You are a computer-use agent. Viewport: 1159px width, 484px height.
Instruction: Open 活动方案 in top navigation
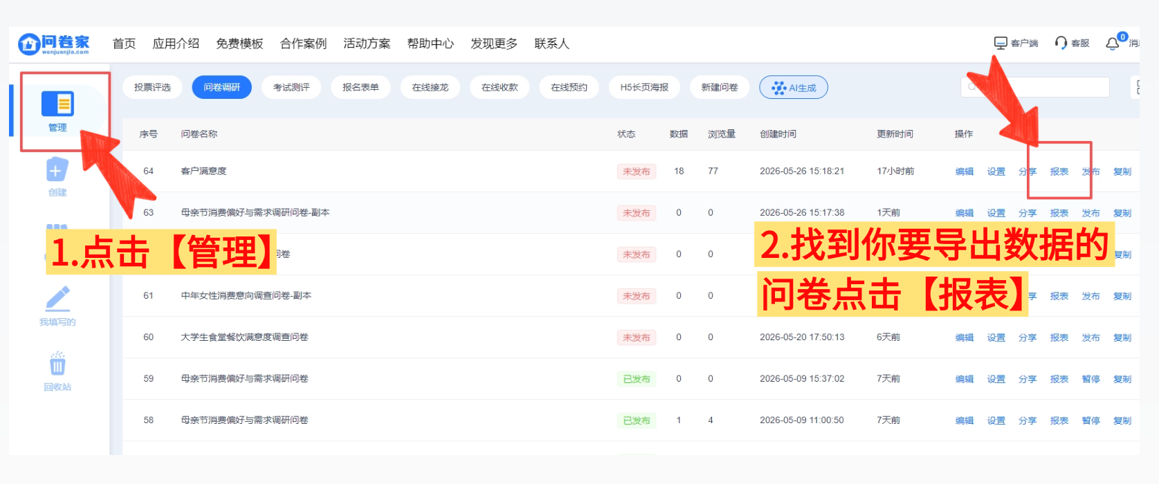[x=367, y=44]
